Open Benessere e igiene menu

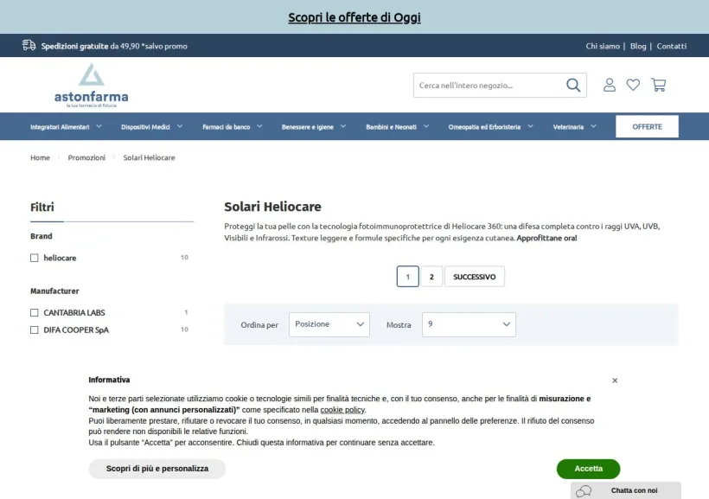click(308, 127)
